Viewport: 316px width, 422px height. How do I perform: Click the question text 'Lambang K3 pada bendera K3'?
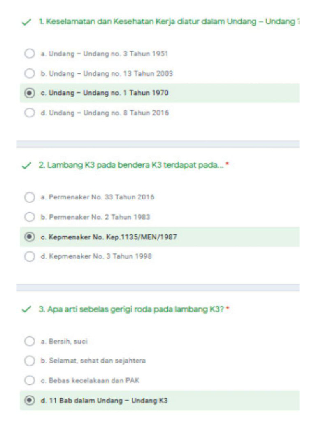coord(131,165)
